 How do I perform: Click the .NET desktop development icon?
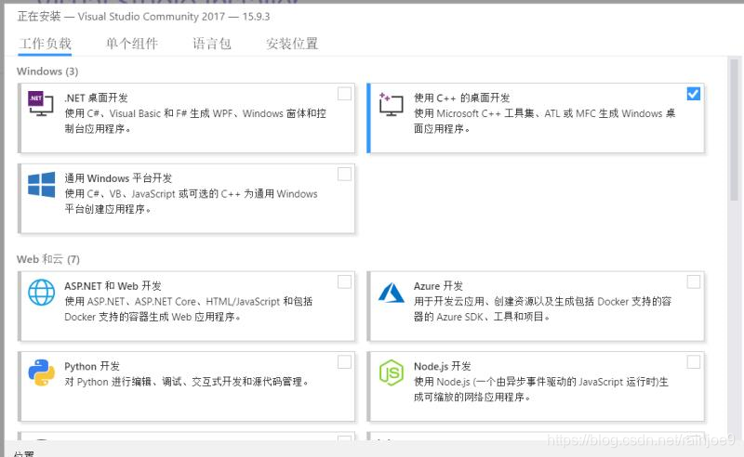pos(41,103)
